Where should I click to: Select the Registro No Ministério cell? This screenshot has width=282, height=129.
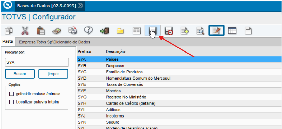click(193, 97)
